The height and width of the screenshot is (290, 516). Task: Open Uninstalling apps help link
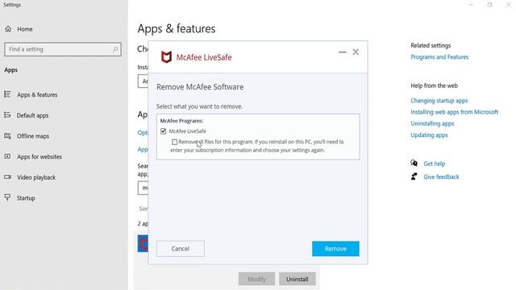[432, 123]
